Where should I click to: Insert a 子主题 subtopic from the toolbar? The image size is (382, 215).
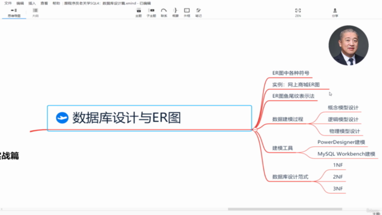point(151,13)
